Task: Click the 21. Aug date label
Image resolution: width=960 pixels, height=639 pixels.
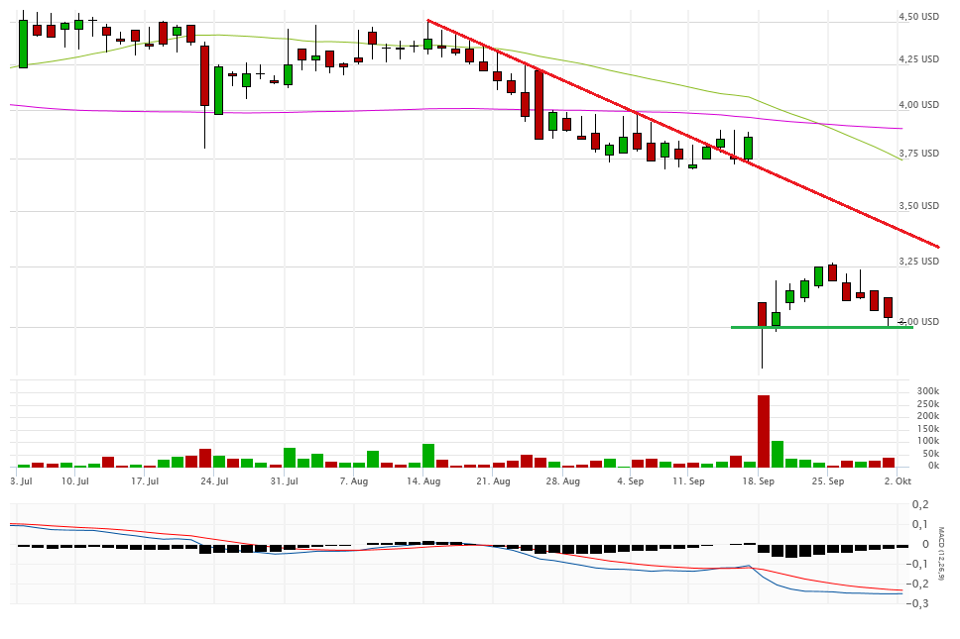Action: [494, 481]
